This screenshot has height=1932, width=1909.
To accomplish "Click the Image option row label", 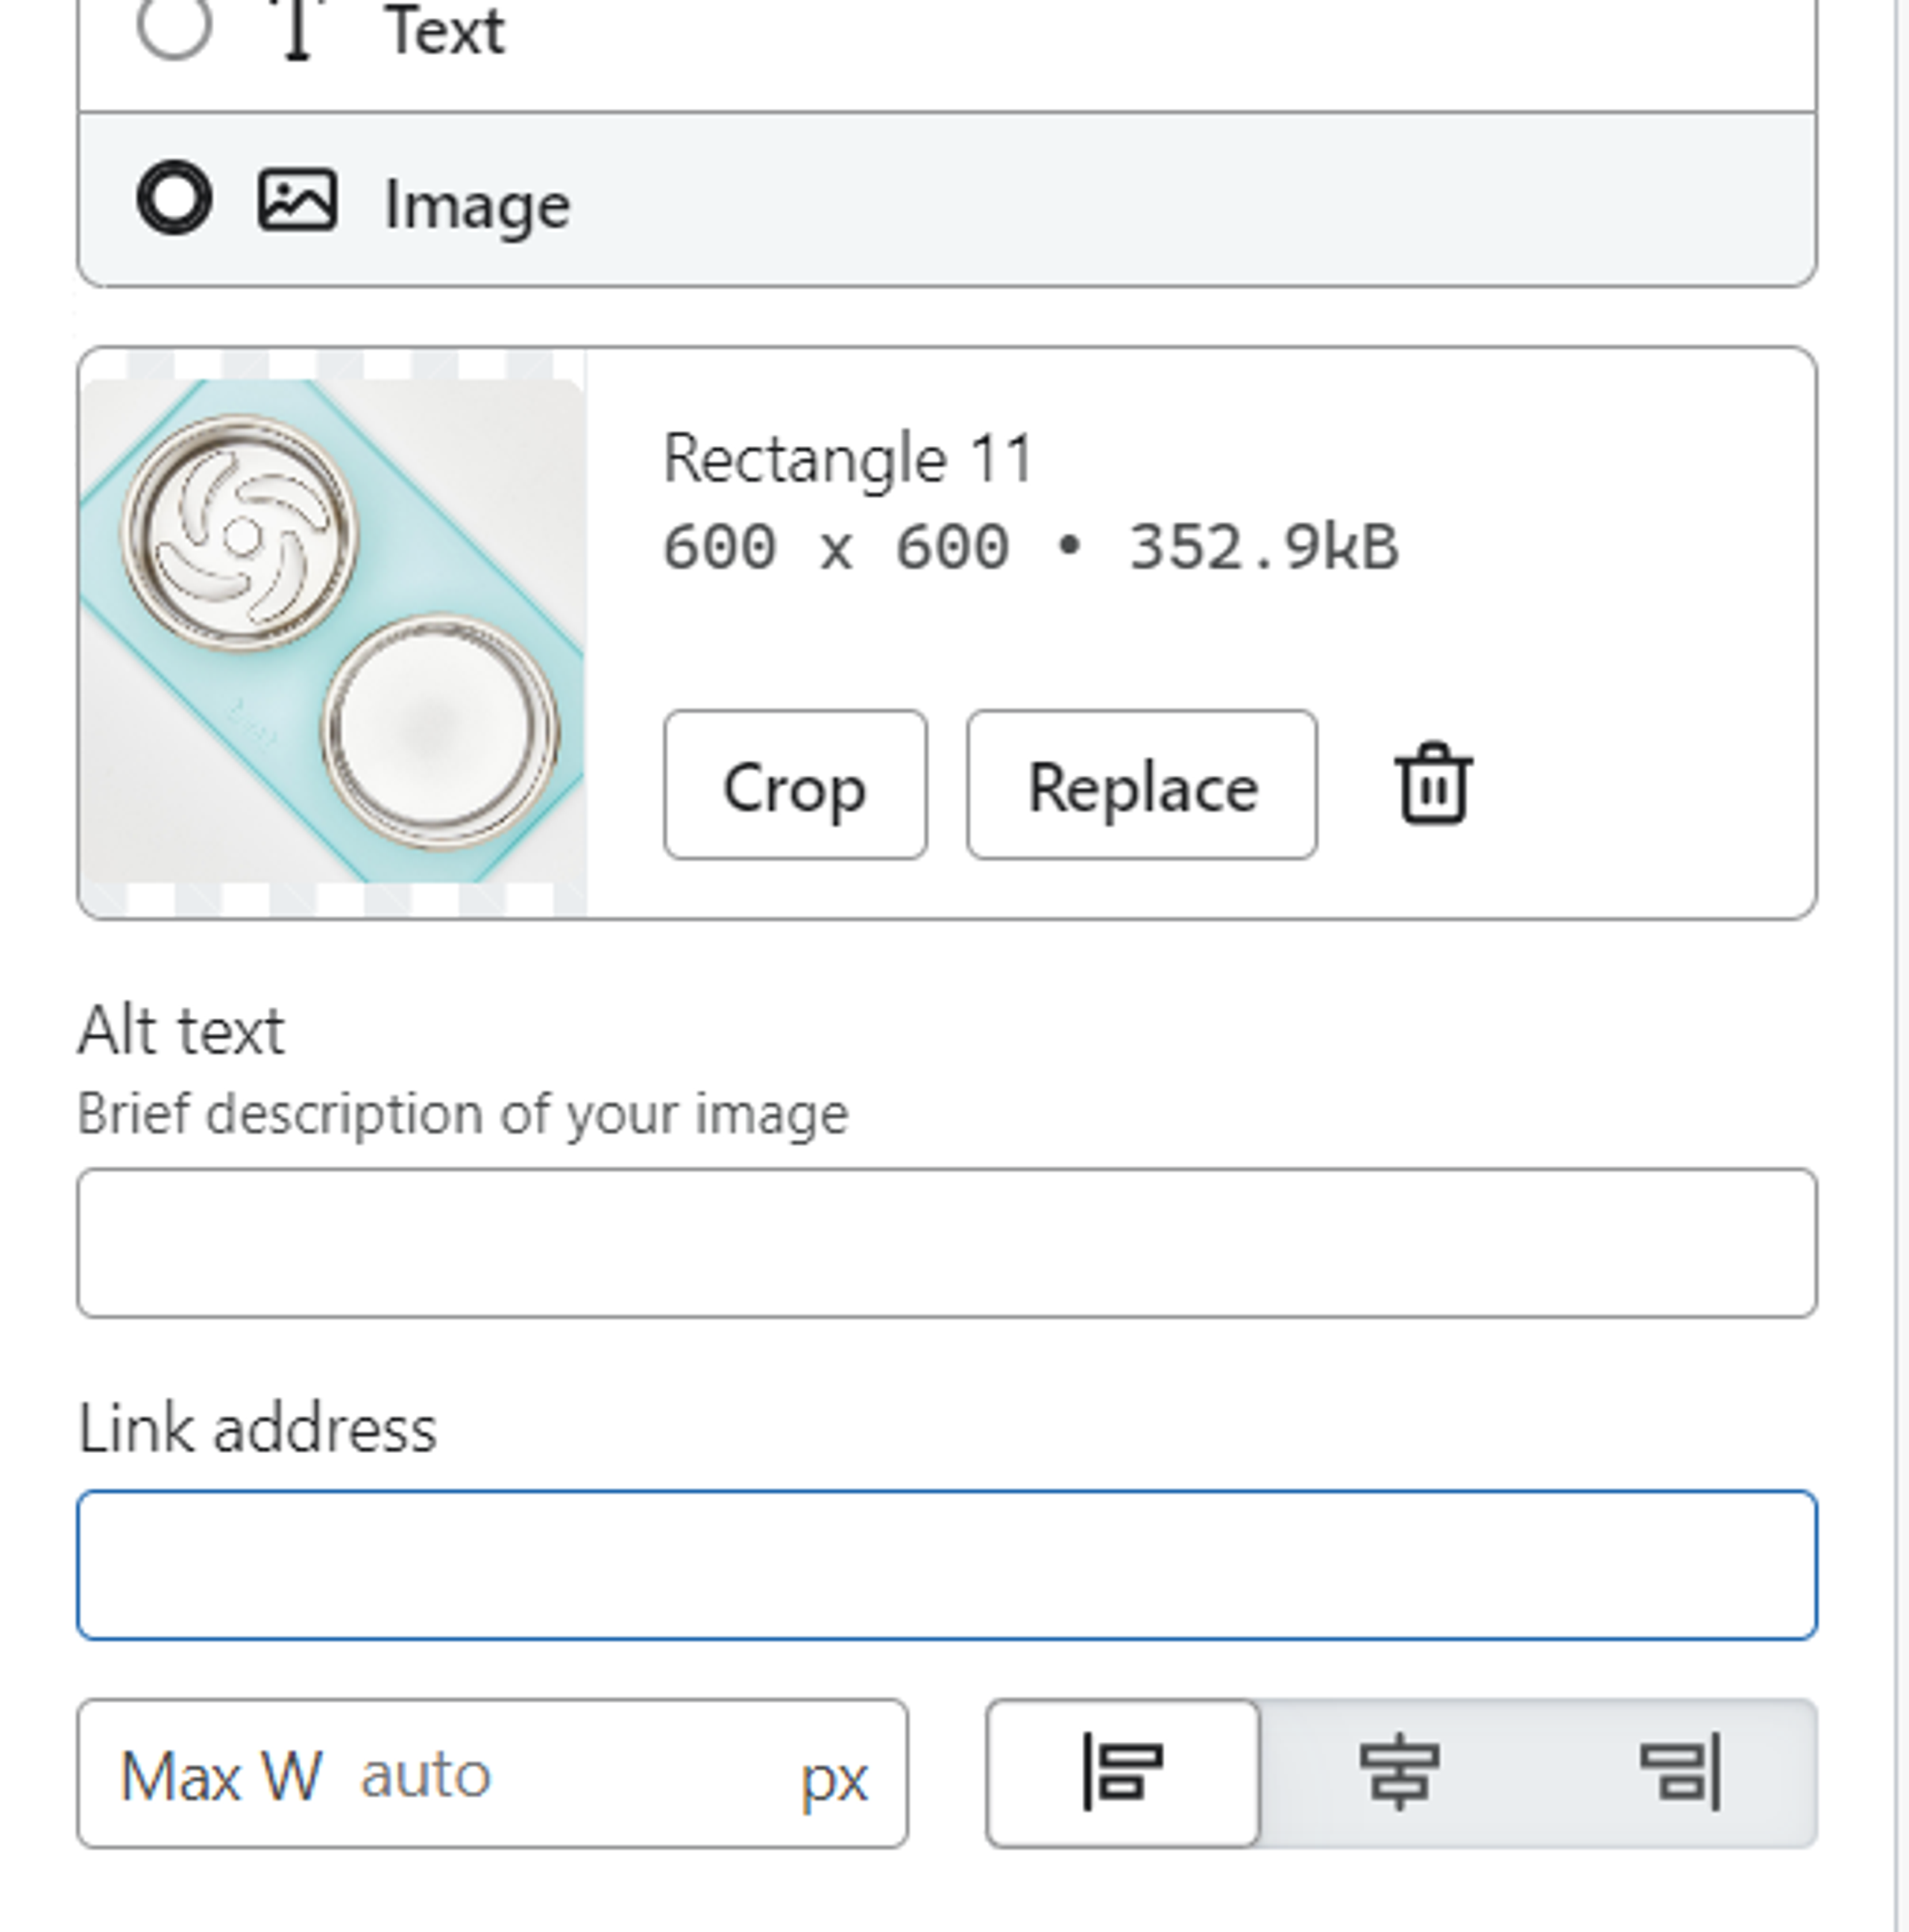I will coord(477,205).
